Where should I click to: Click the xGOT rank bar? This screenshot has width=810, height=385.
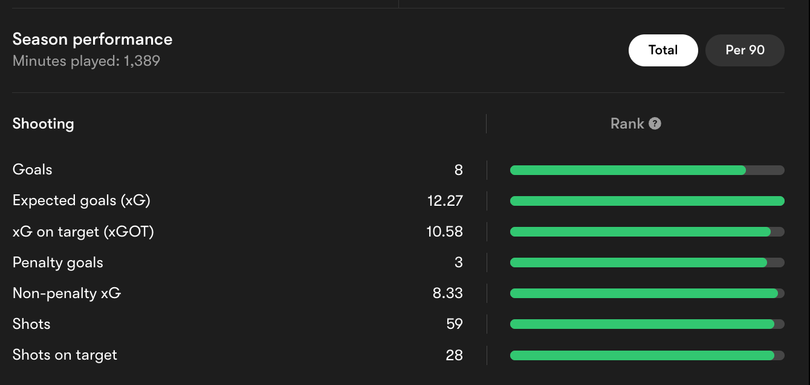(x=647, y=232)
